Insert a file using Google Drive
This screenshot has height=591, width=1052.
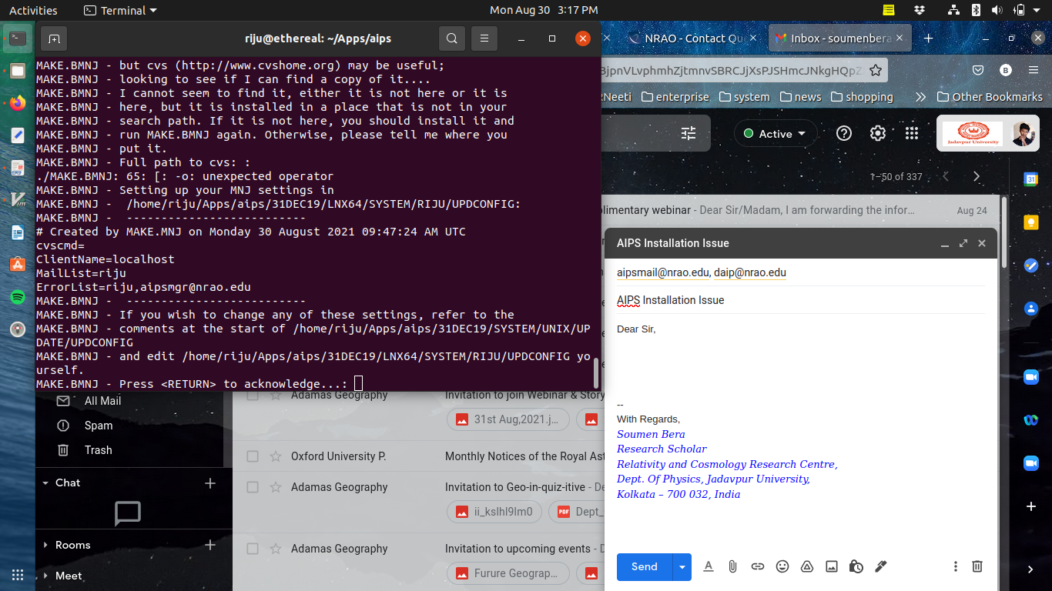pyautogui.click(x=807, y=566)
